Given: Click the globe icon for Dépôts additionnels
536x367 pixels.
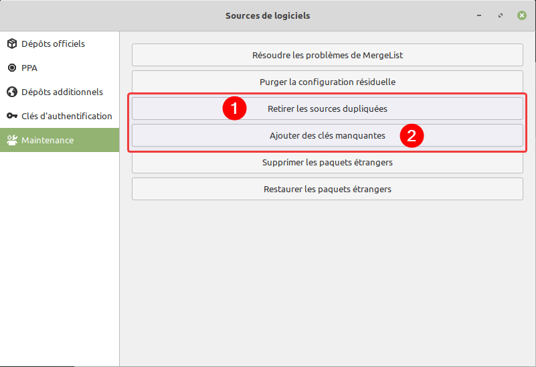Looking at the screenshot, I should [11, 92].
